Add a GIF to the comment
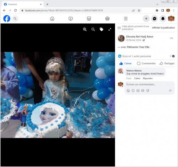 tap(143, 91)
